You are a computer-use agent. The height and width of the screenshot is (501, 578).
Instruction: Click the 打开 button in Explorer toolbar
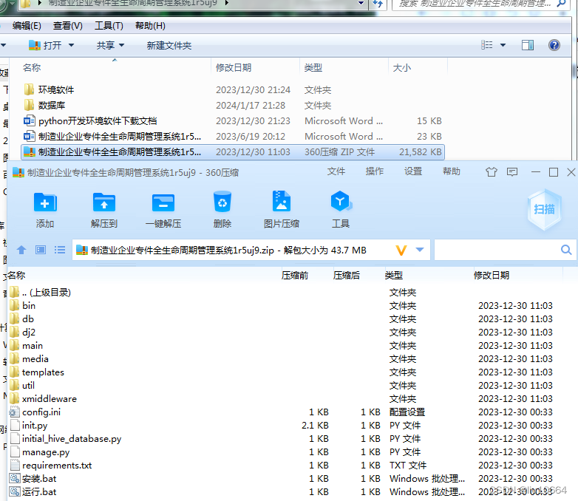(x=45, y=45)
